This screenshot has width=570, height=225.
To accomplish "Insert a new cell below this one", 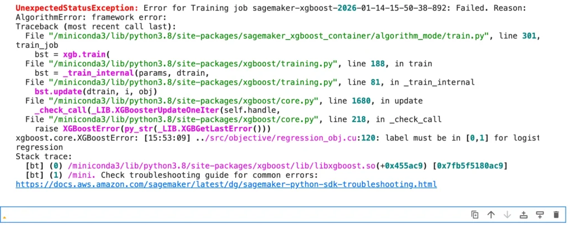I will tap(539, 214).
